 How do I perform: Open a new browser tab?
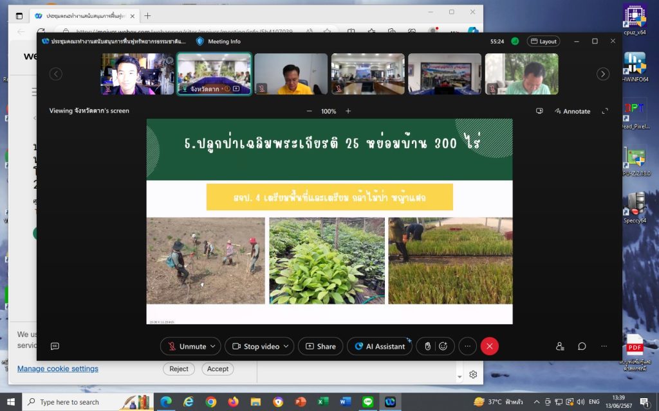pyautogui.click(x=147, y=16)
